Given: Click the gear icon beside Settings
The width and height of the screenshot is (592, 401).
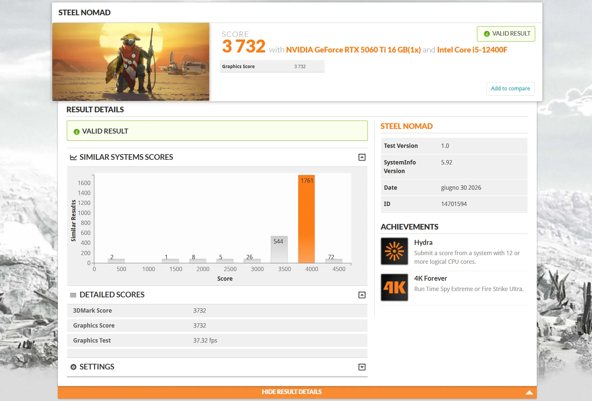Looking at the screenshot, I should point(73,367).
